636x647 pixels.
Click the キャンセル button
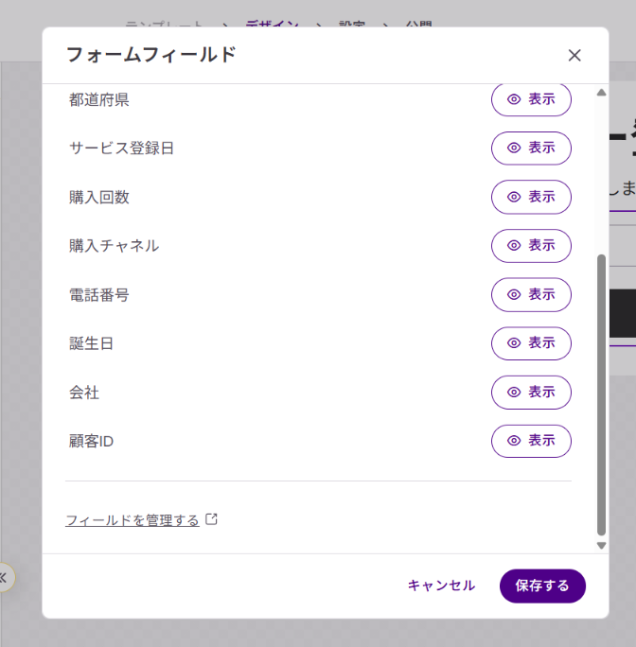pyautogui.click(x=441, y=586)
